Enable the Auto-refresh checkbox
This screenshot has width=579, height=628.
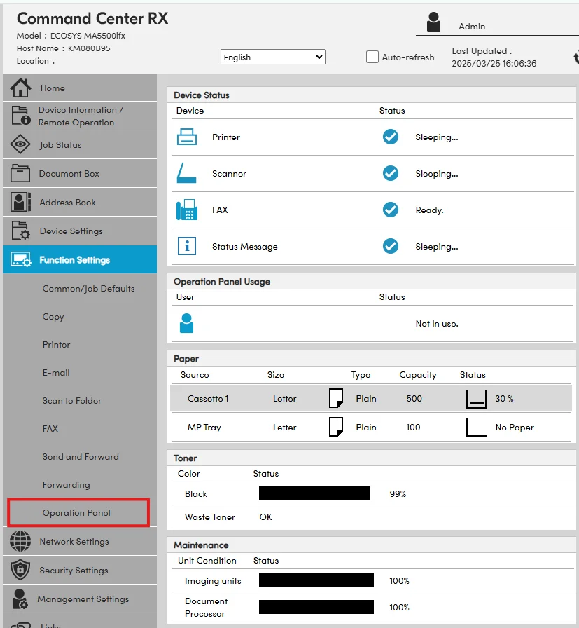[x=372, y=57]
